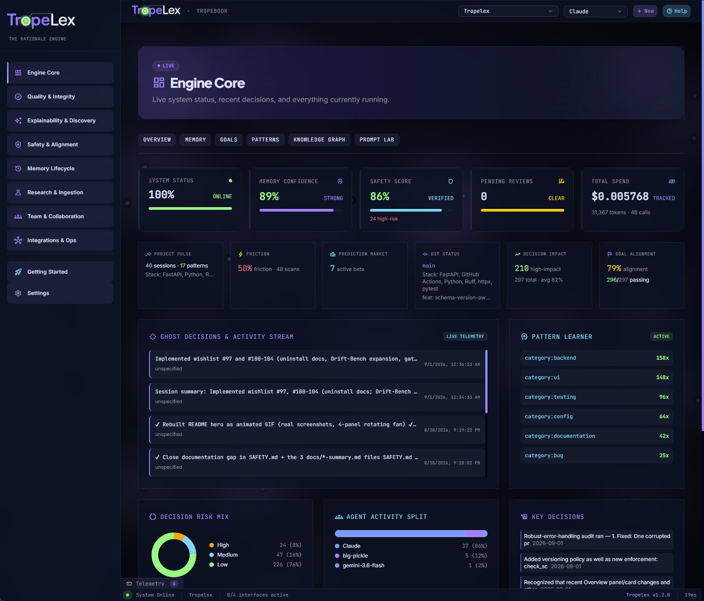Open the Knowledge Graph tab

click(319, 140)
